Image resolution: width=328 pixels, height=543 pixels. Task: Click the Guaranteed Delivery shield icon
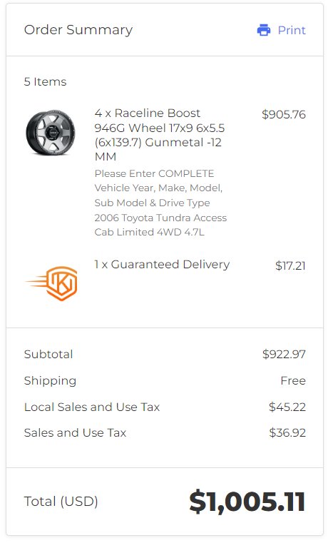tap(51, 283)
